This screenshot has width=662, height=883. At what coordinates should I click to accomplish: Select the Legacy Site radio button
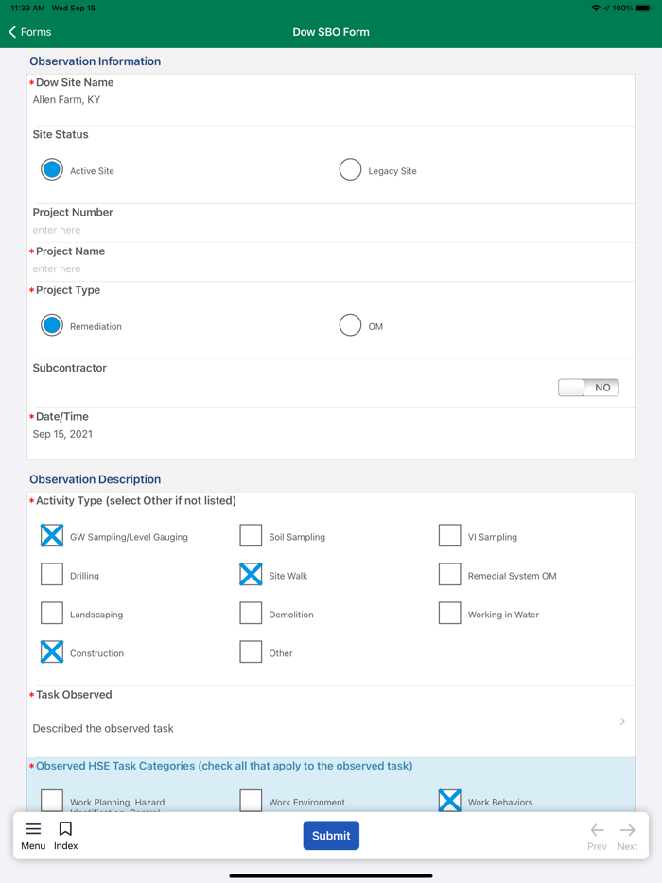coord(350,170)
